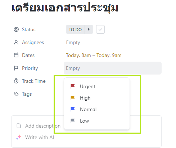Click the Assignees person icon

pyautogui.click(x=16, y=42)
